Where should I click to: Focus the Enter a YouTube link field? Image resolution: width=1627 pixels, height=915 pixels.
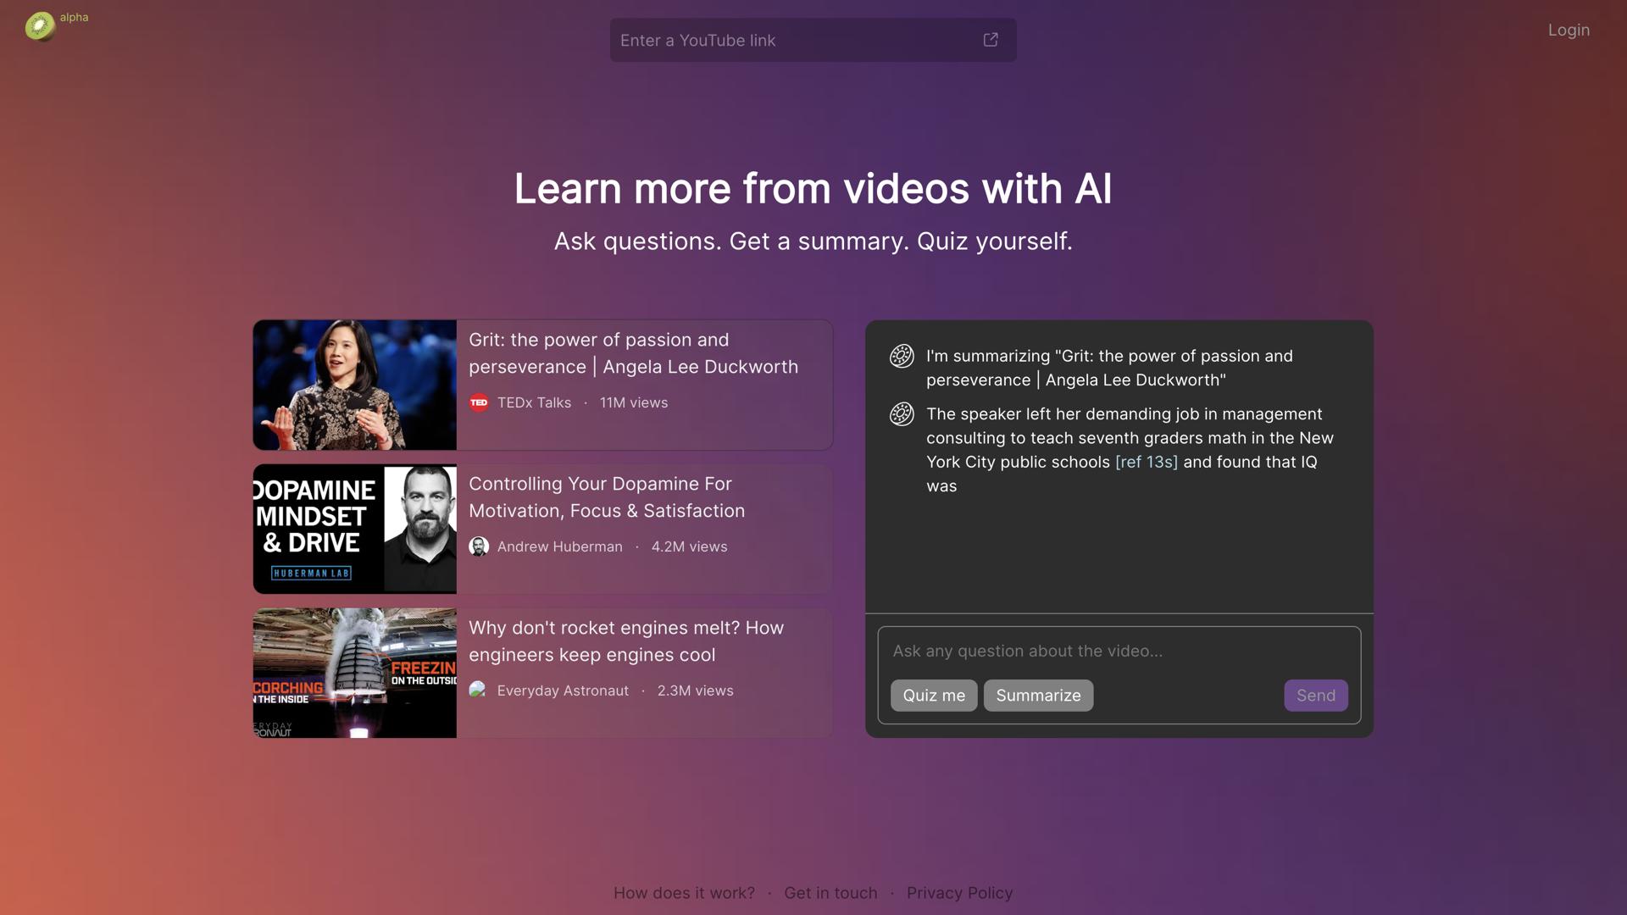tap(792, 41)
